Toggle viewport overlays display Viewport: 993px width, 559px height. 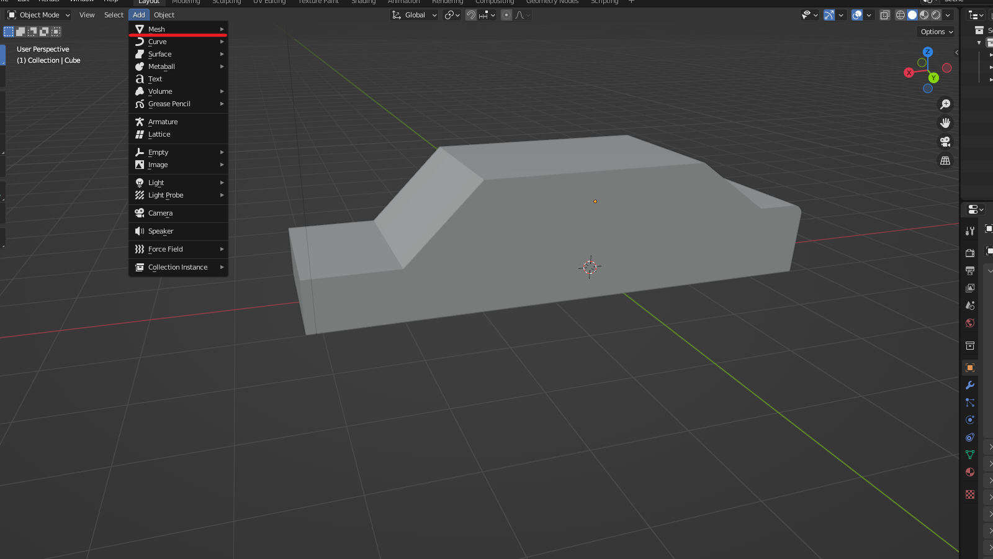857,15
